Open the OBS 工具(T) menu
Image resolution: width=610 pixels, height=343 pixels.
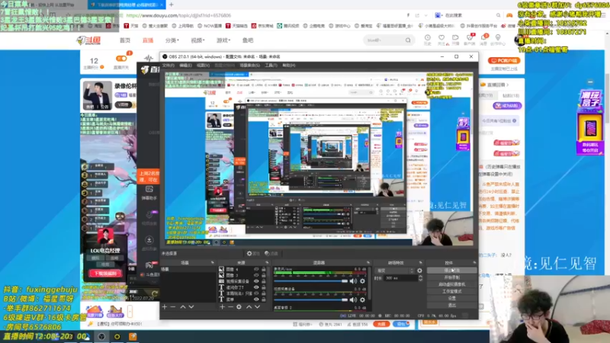coord(271,66)
